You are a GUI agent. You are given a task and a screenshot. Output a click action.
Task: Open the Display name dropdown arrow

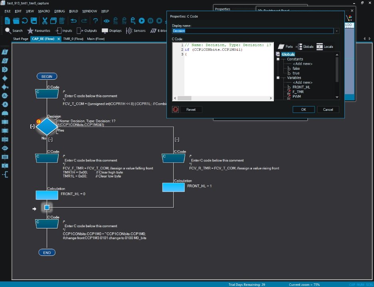click(337, 31)
